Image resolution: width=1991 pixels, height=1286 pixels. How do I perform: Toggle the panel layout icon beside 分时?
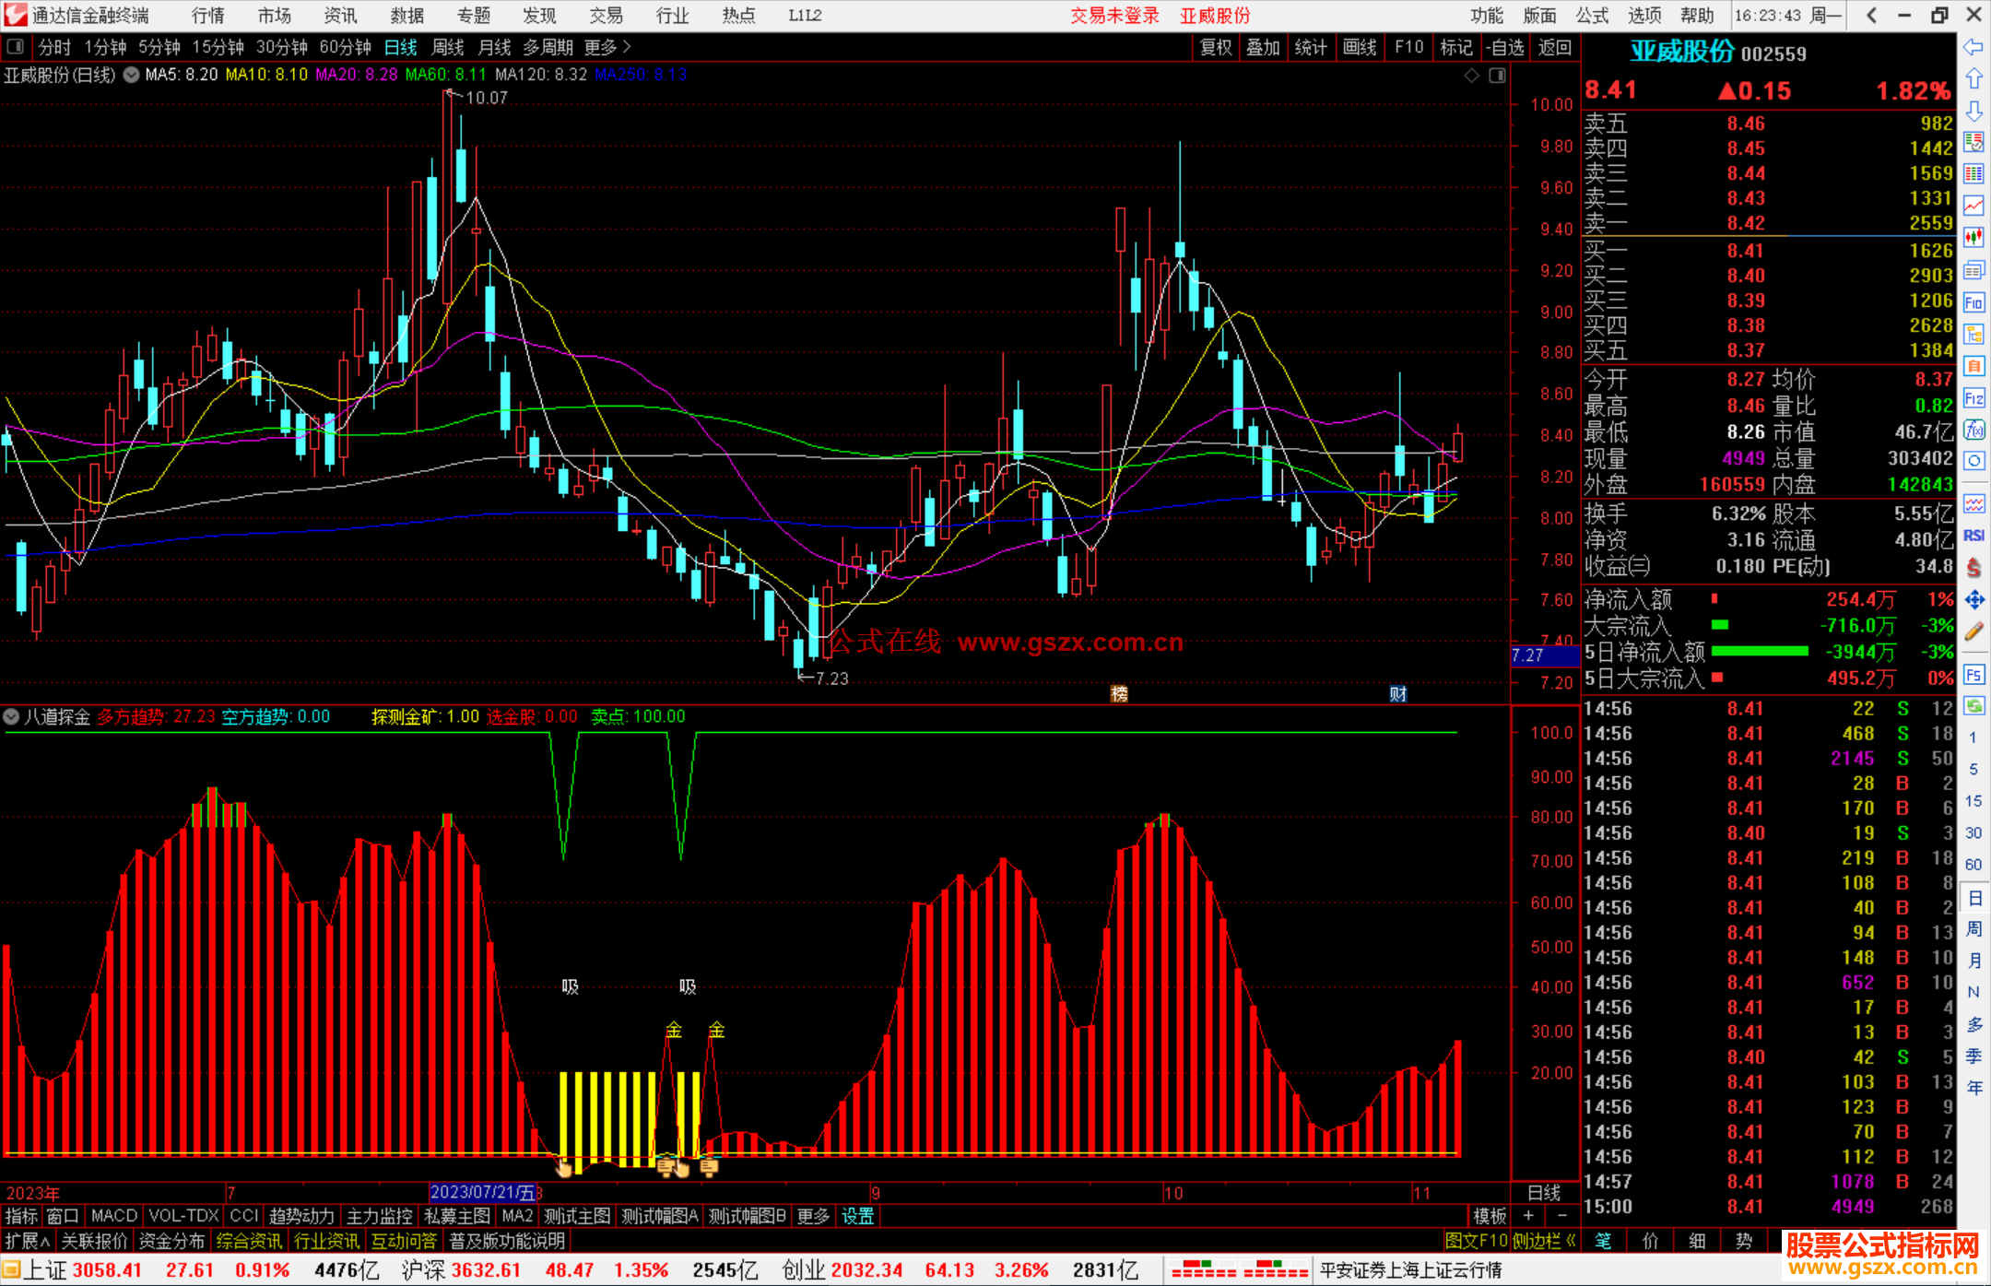[16, 47]
